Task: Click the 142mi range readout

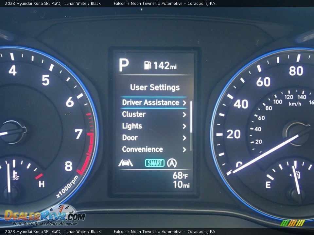Action: tap(165, 66)
